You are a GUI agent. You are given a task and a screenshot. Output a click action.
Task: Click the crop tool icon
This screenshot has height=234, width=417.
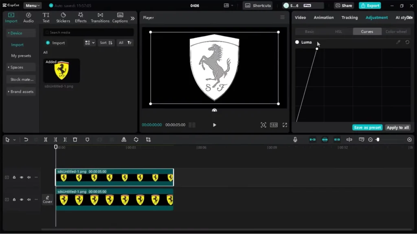[148, 140]
